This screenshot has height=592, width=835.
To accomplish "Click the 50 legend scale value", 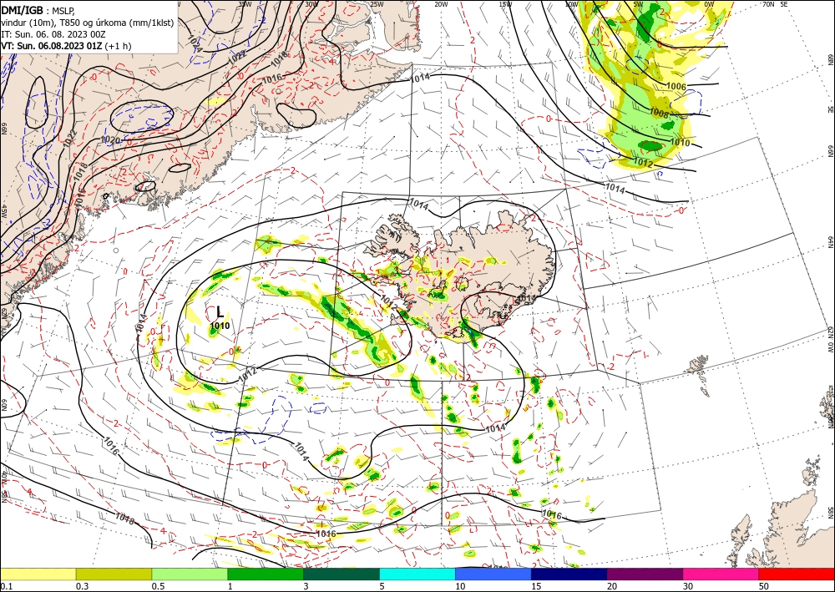I will coord(764,586).
